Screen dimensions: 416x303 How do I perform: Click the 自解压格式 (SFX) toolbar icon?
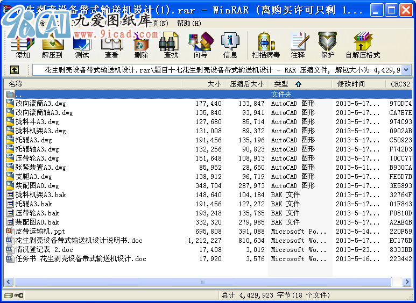tap(363, 45)
